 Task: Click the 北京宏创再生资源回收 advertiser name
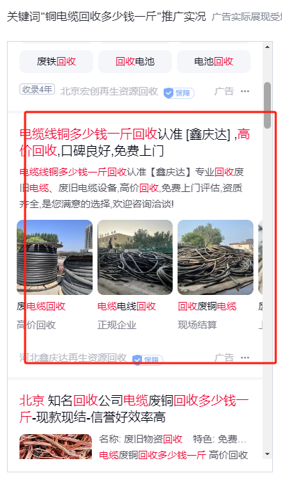click(x=109, y=91)
